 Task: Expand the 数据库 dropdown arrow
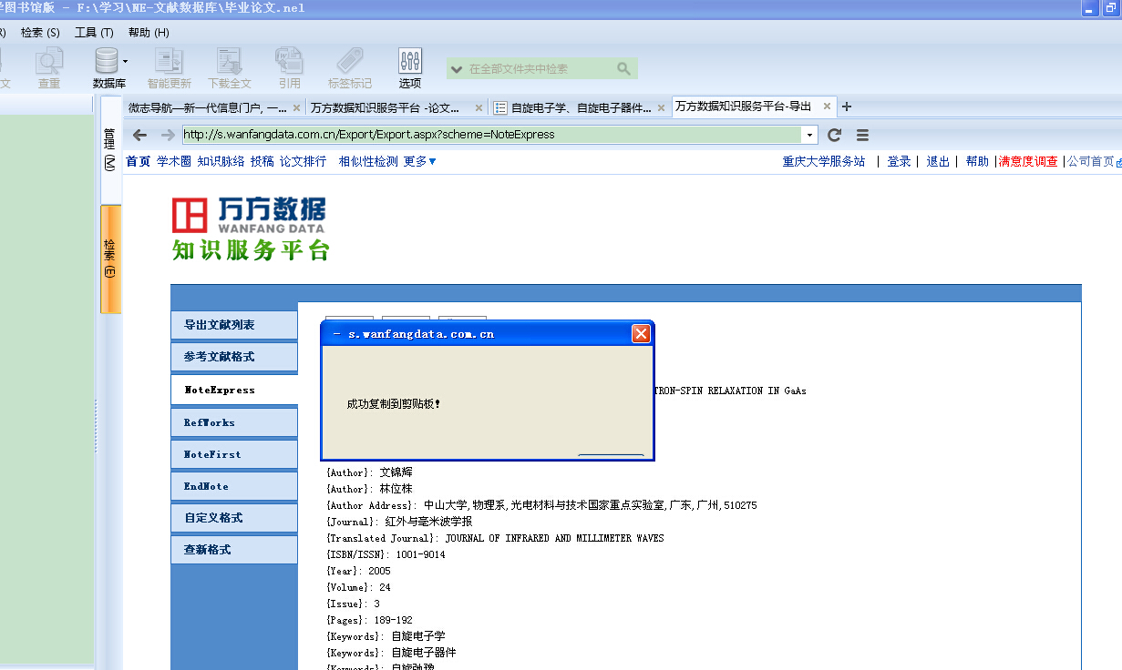(125, 62)
